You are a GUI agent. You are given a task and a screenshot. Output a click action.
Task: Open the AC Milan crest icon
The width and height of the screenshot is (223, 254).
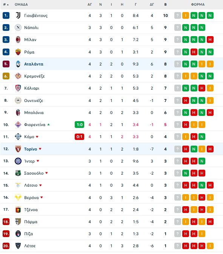[18, 40]
